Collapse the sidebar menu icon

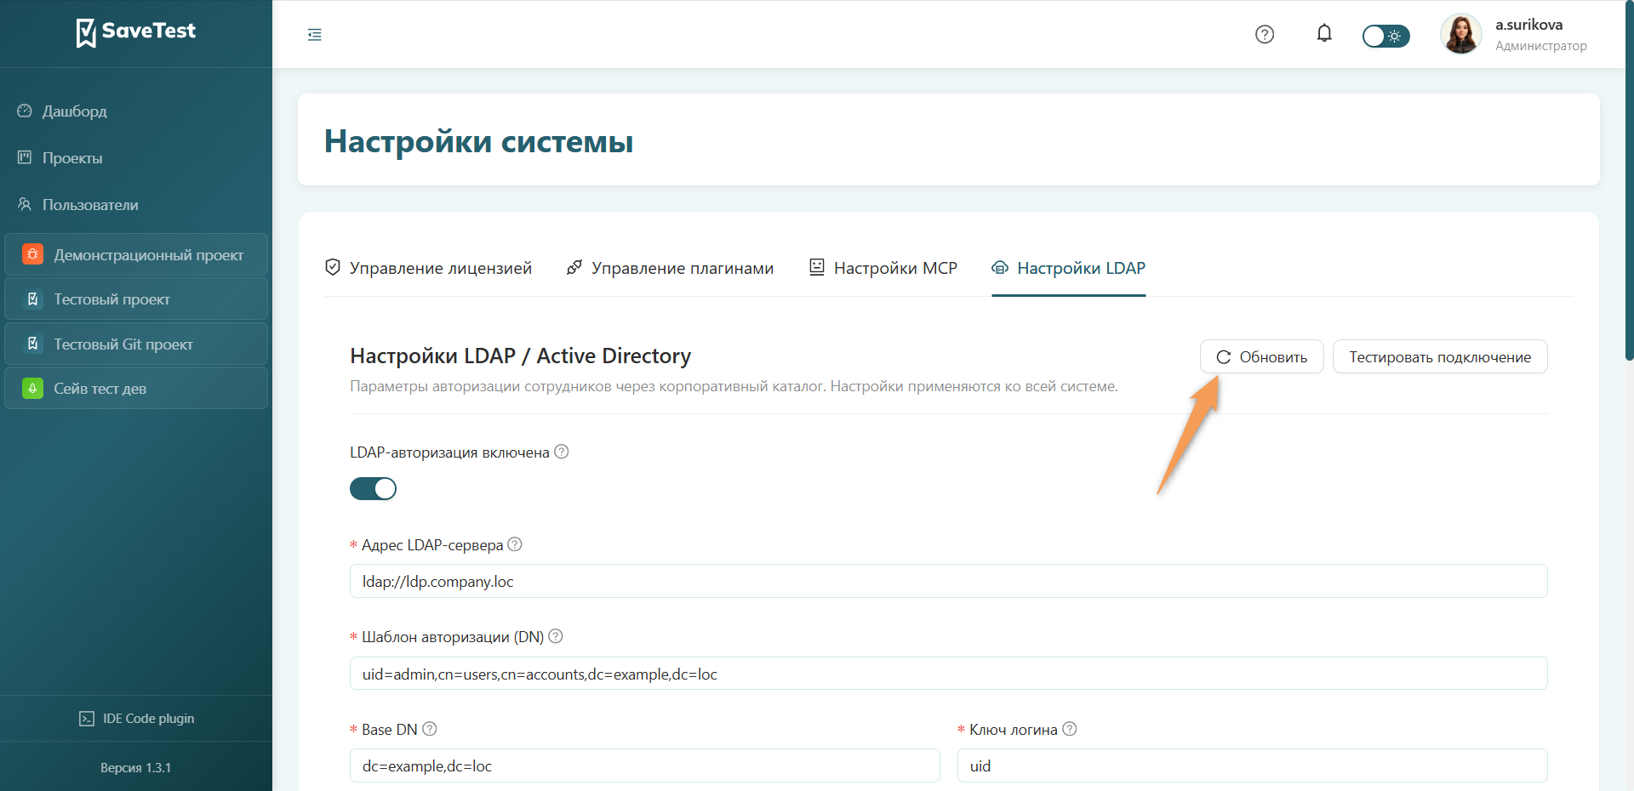315,35
